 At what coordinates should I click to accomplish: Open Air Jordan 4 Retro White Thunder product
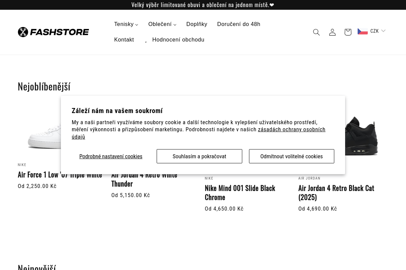[x=144, y=179]
